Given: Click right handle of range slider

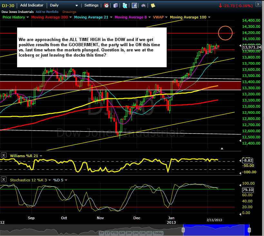Looking at the screenshot, I should click(249, 230).
